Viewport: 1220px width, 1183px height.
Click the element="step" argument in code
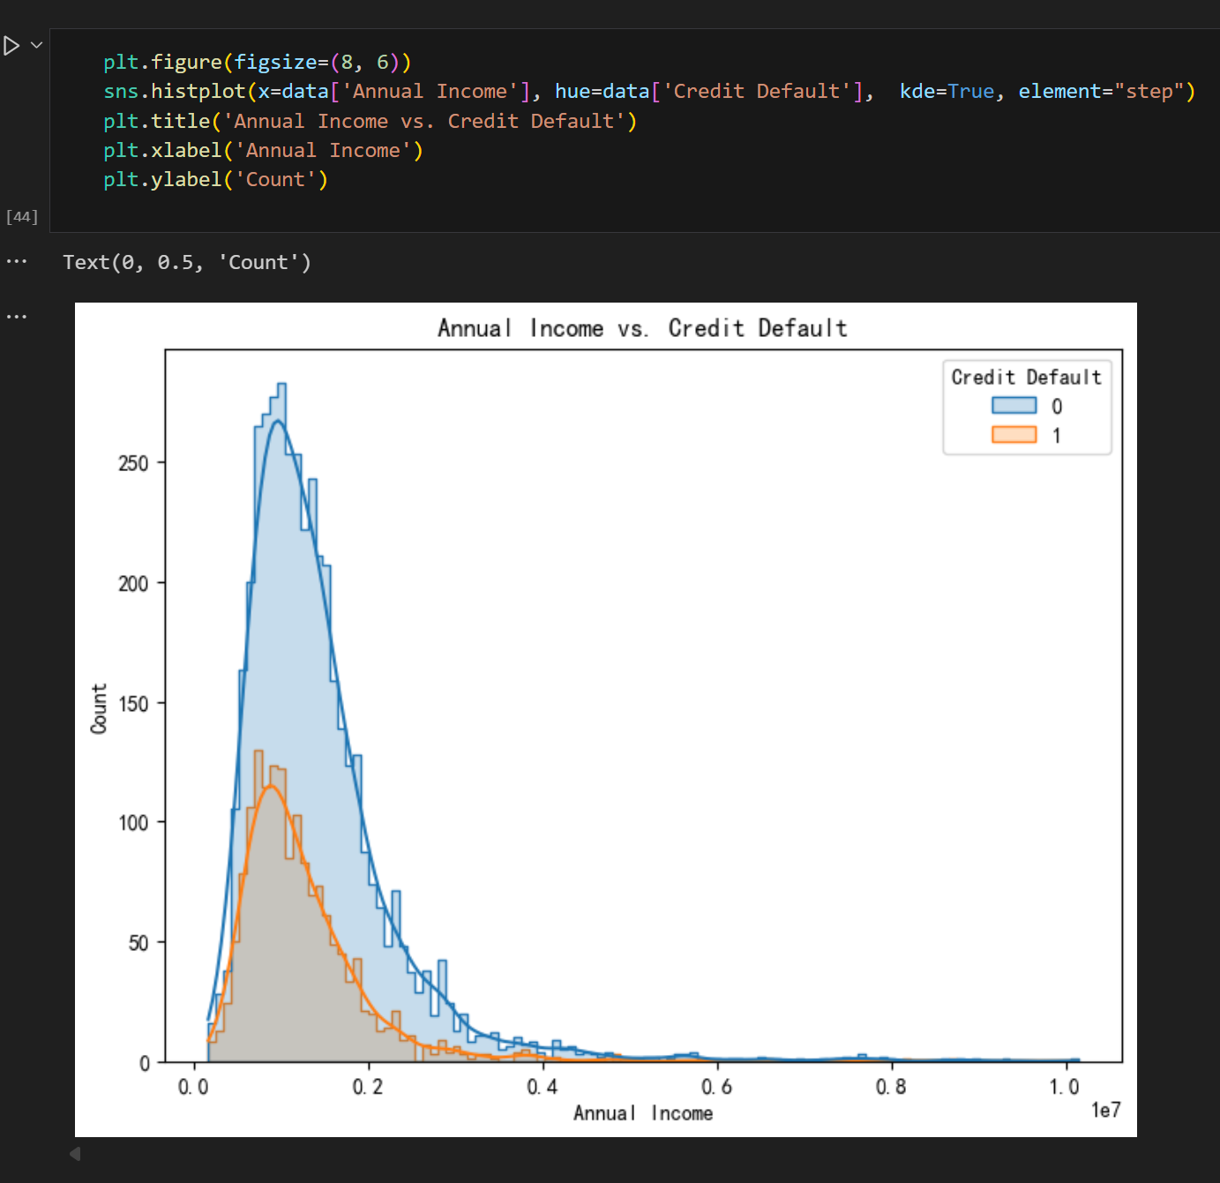coord(1102,92)
